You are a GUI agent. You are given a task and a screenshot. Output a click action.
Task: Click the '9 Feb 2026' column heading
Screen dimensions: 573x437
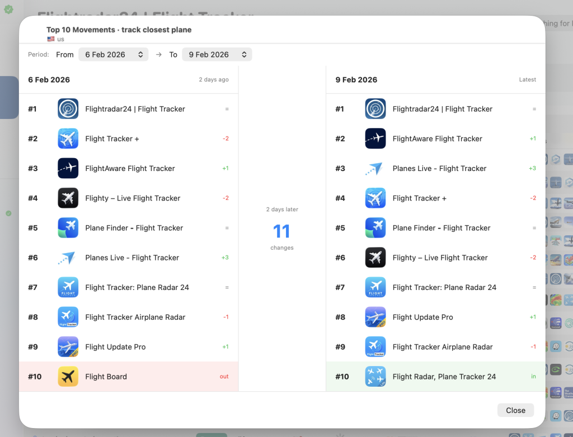pos(356,79)
